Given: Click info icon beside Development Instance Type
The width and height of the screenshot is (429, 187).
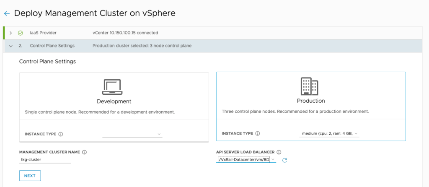Looking at the screenshot, I should 61,134.
